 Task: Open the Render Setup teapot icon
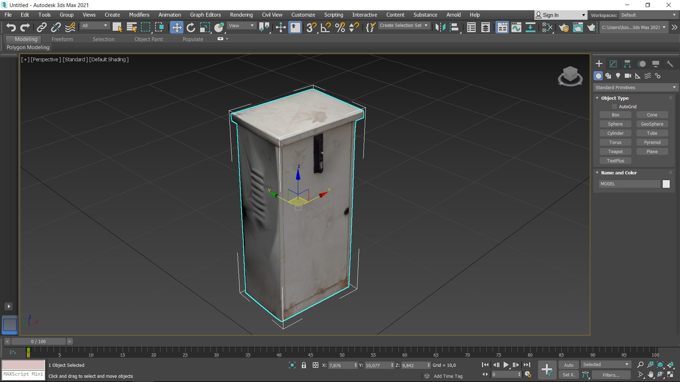[564, 27]
